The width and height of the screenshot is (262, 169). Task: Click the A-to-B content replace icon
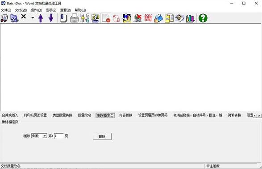116,18
